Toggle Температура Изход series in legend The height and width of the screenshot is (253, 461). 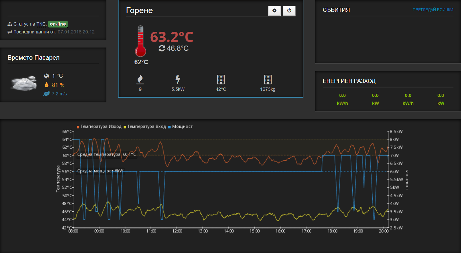(99, 126)
